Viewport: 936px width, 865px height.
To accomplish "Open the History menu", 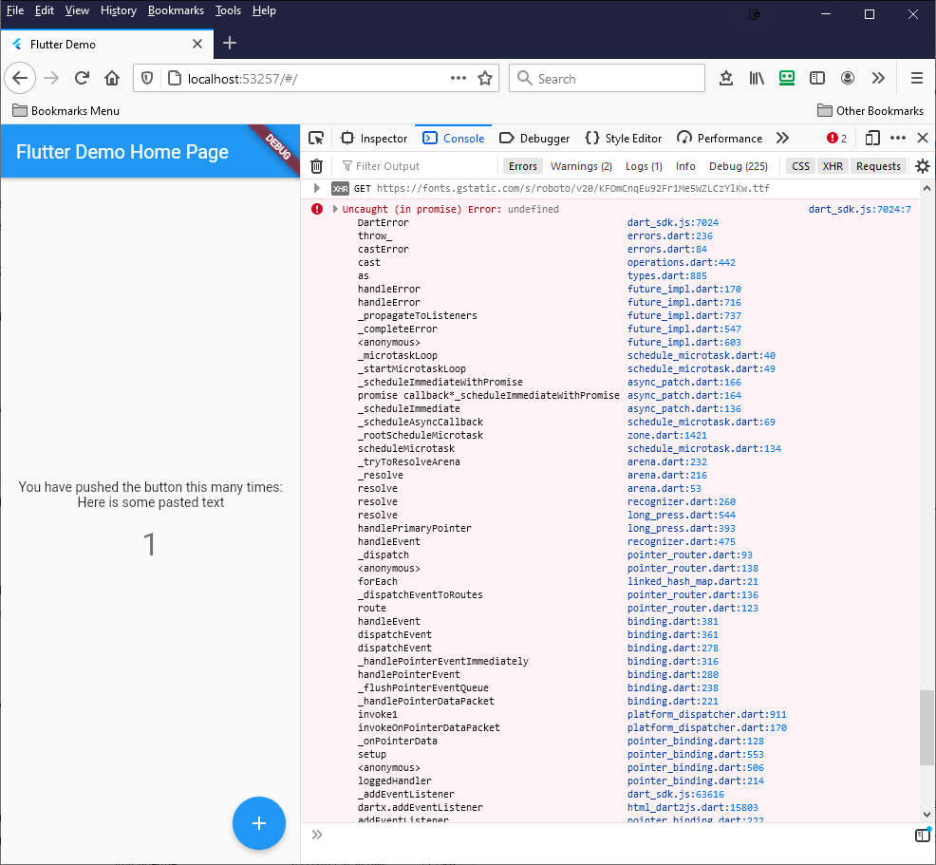I will (119, 10).
